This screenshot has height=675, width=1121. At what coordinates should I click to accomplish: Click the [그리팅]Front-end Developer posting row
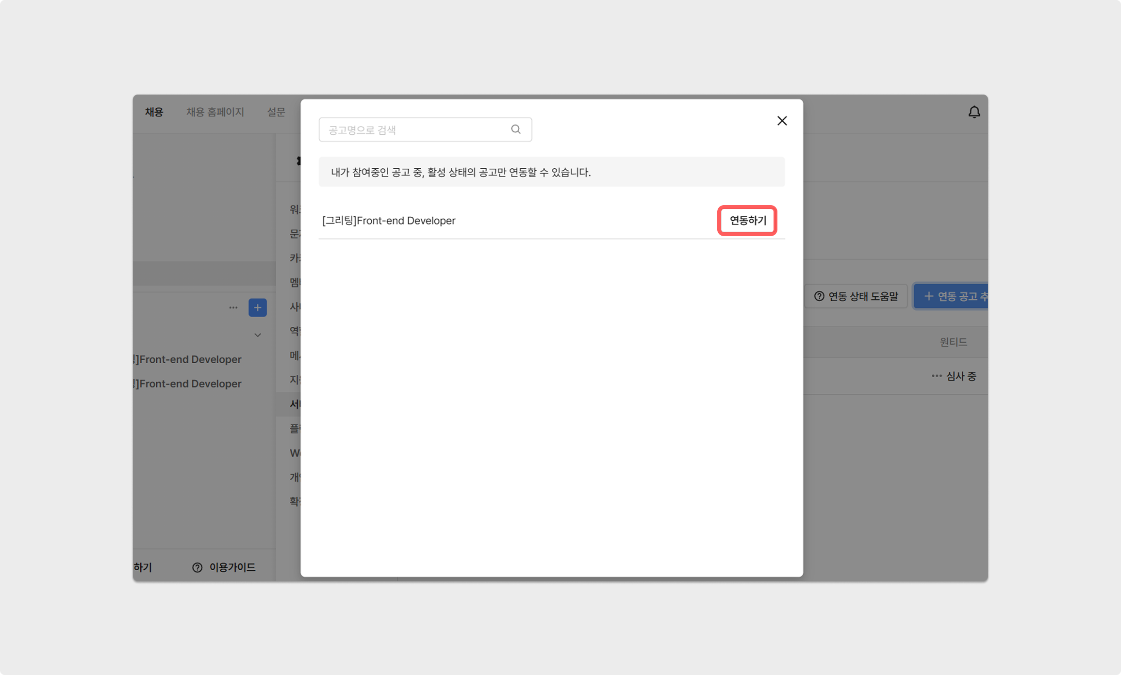pos(389,221)
